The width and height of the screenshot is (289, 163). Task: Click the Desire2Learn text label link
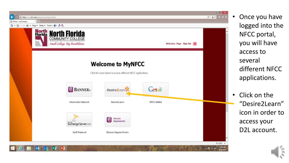[x=117, y=102]
